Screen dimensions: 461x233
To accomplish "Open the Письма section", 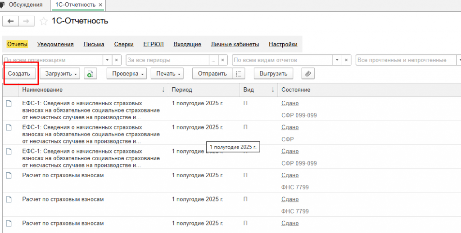I will pyautogui.click(x=94, y=45).
